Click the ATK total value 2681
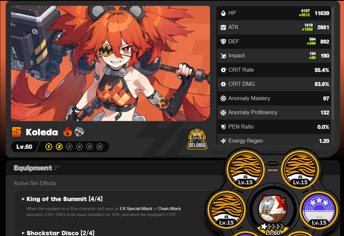The height and width of the screenshot is (236, 344). (323, 27)
